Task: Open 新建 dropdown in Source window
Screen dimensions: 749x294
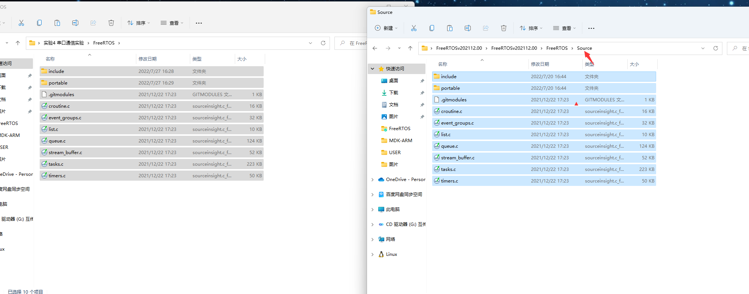Action: coord(386,28)
